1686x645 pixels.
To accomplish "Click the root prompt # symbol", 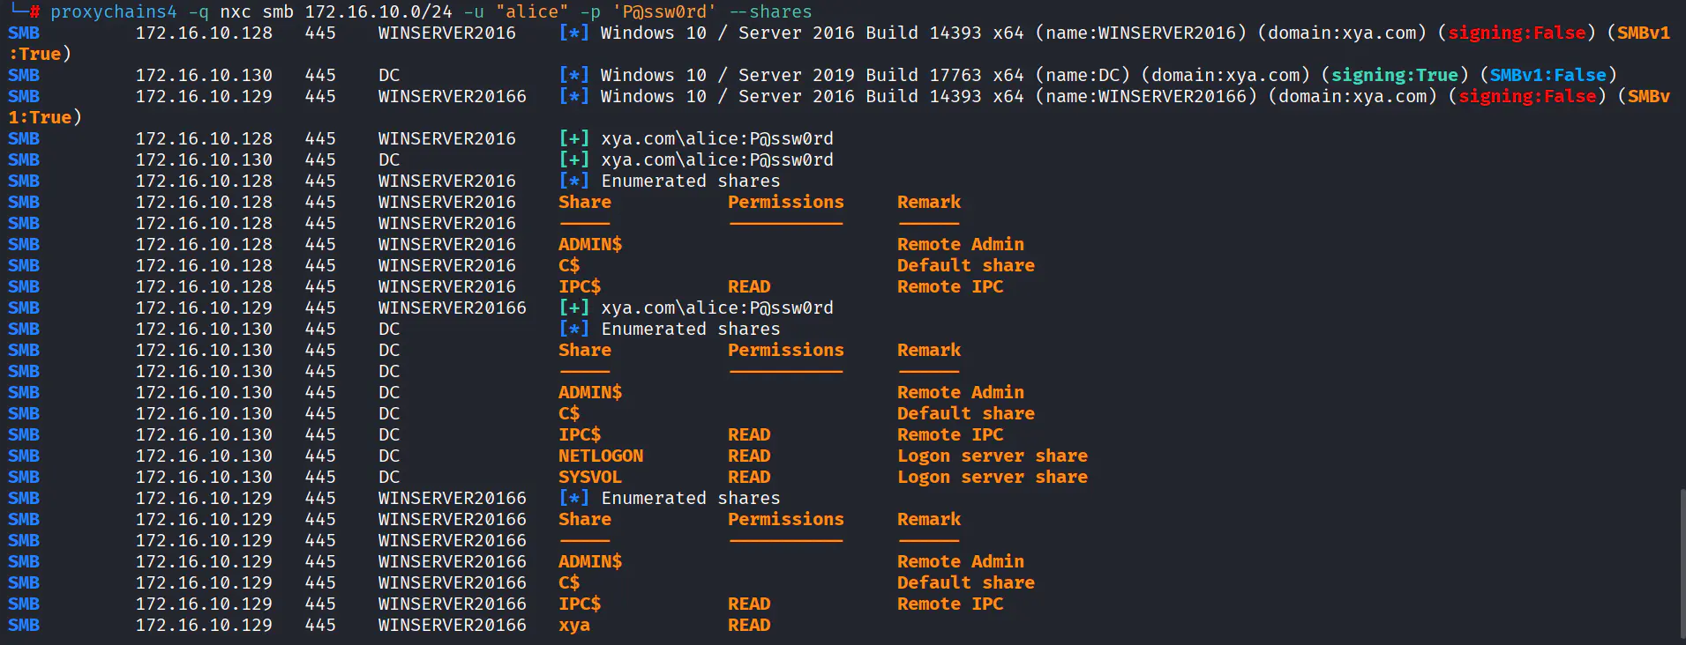I will point(34,11).
